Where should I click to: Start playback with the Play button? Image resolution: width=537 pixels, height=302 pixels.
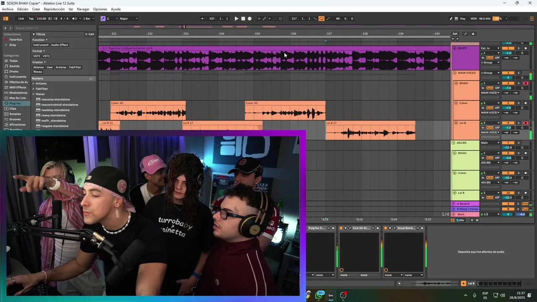[236, 18]
